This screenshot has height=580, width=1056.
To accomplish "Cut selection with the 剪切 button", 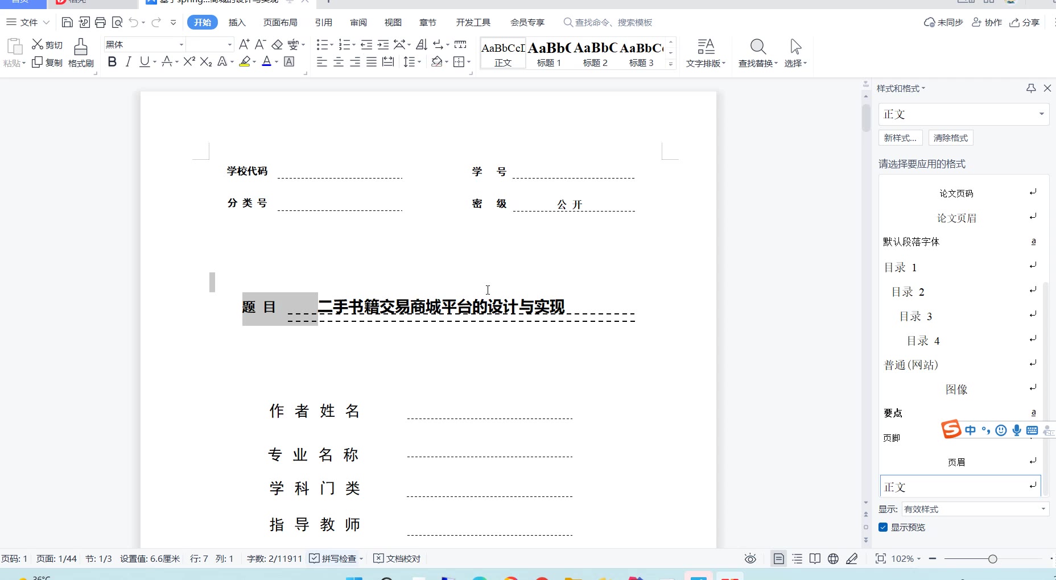I will 47,44.
